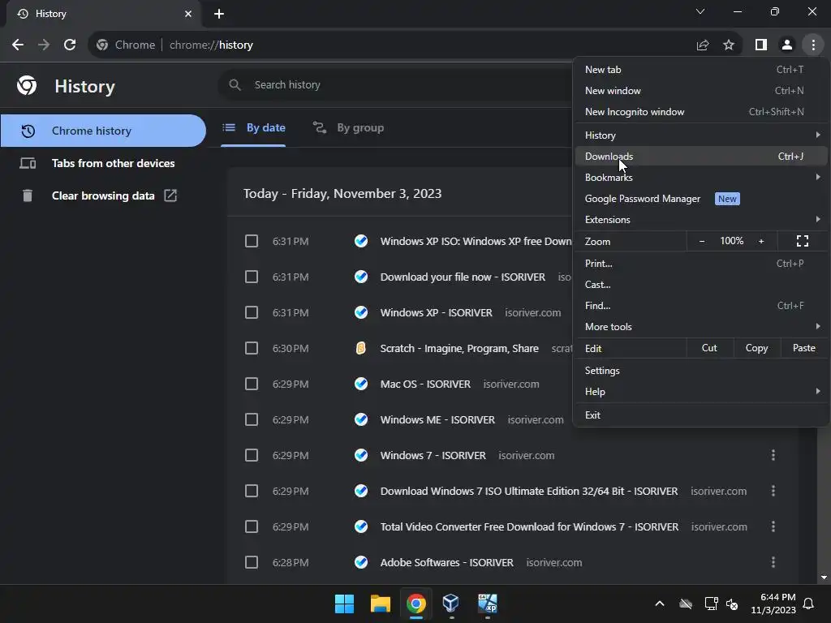Open a New Incognito window
Screen dimensions: 831x623
(x=700, y=112)
